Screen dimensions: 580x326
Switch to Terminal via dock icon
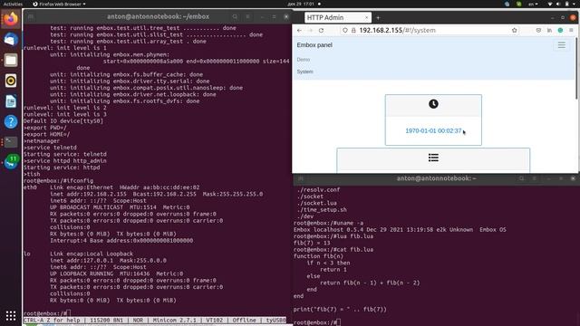pos(11,142)
